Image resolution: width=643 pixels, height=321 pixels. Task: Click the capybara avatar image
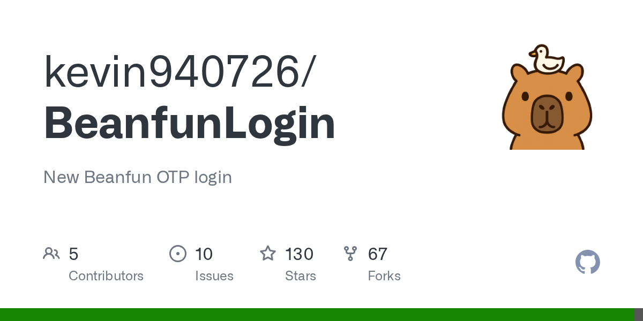click(x=547, y=96)
